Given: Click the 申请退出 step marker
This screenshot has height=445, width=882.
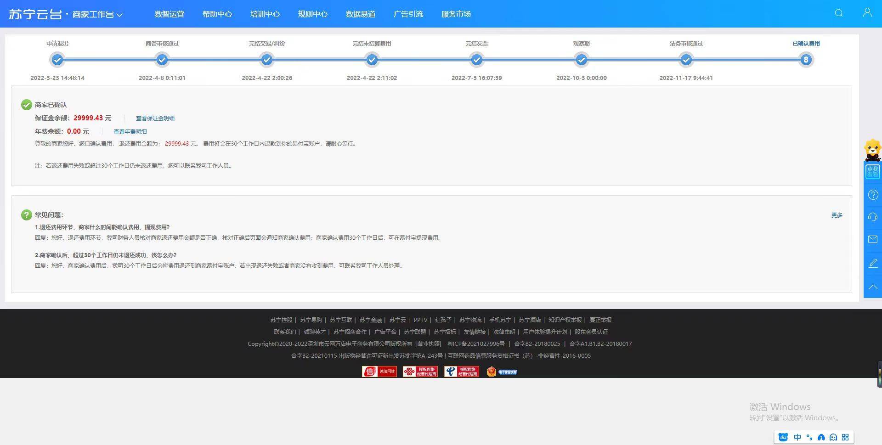Looking at the screenshot, I should point(57,60).
